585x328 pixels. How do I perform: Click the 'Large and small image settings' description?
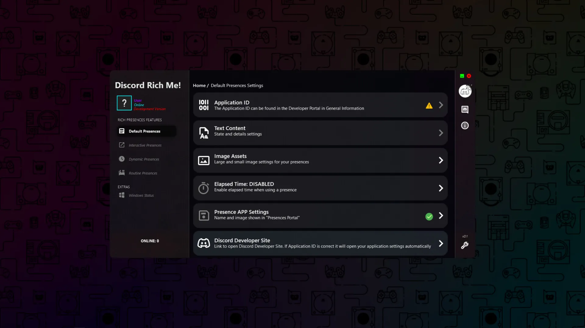261,162
